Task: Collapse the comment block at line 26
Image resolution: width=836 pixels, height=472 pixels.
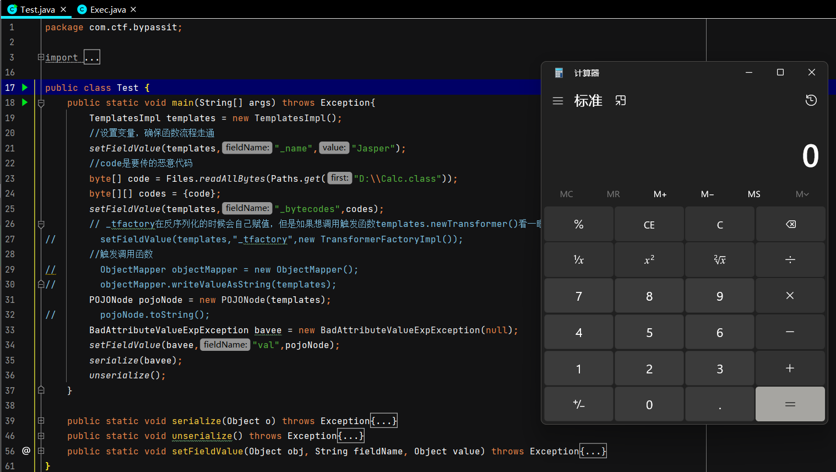Action: point(41,224)
